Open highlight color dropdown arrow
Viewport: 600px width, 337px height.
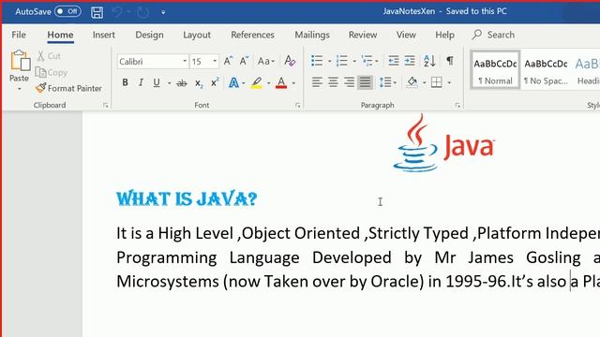coord(269,83)
